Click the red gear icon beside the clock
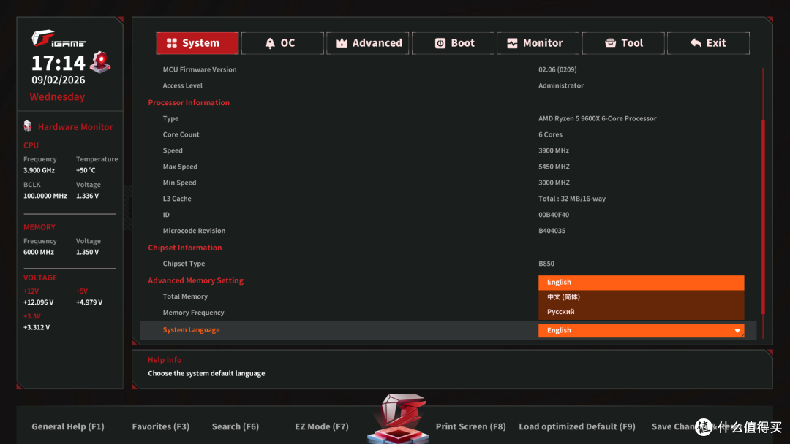 tap(100, 62)
